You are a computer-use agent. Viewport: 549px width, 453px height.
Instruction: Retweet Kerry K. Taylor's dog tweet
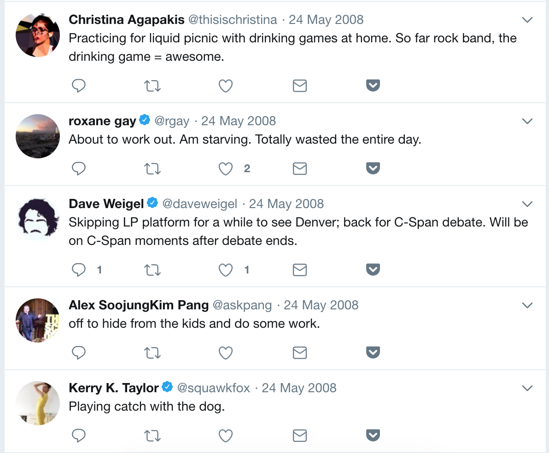tap(152, 436)
